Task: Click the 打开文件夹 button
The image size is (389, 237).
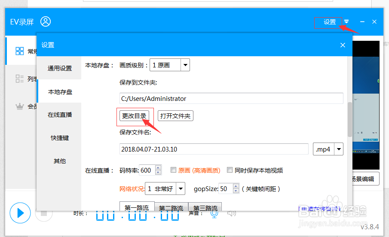Action: (x=175, y=116)
